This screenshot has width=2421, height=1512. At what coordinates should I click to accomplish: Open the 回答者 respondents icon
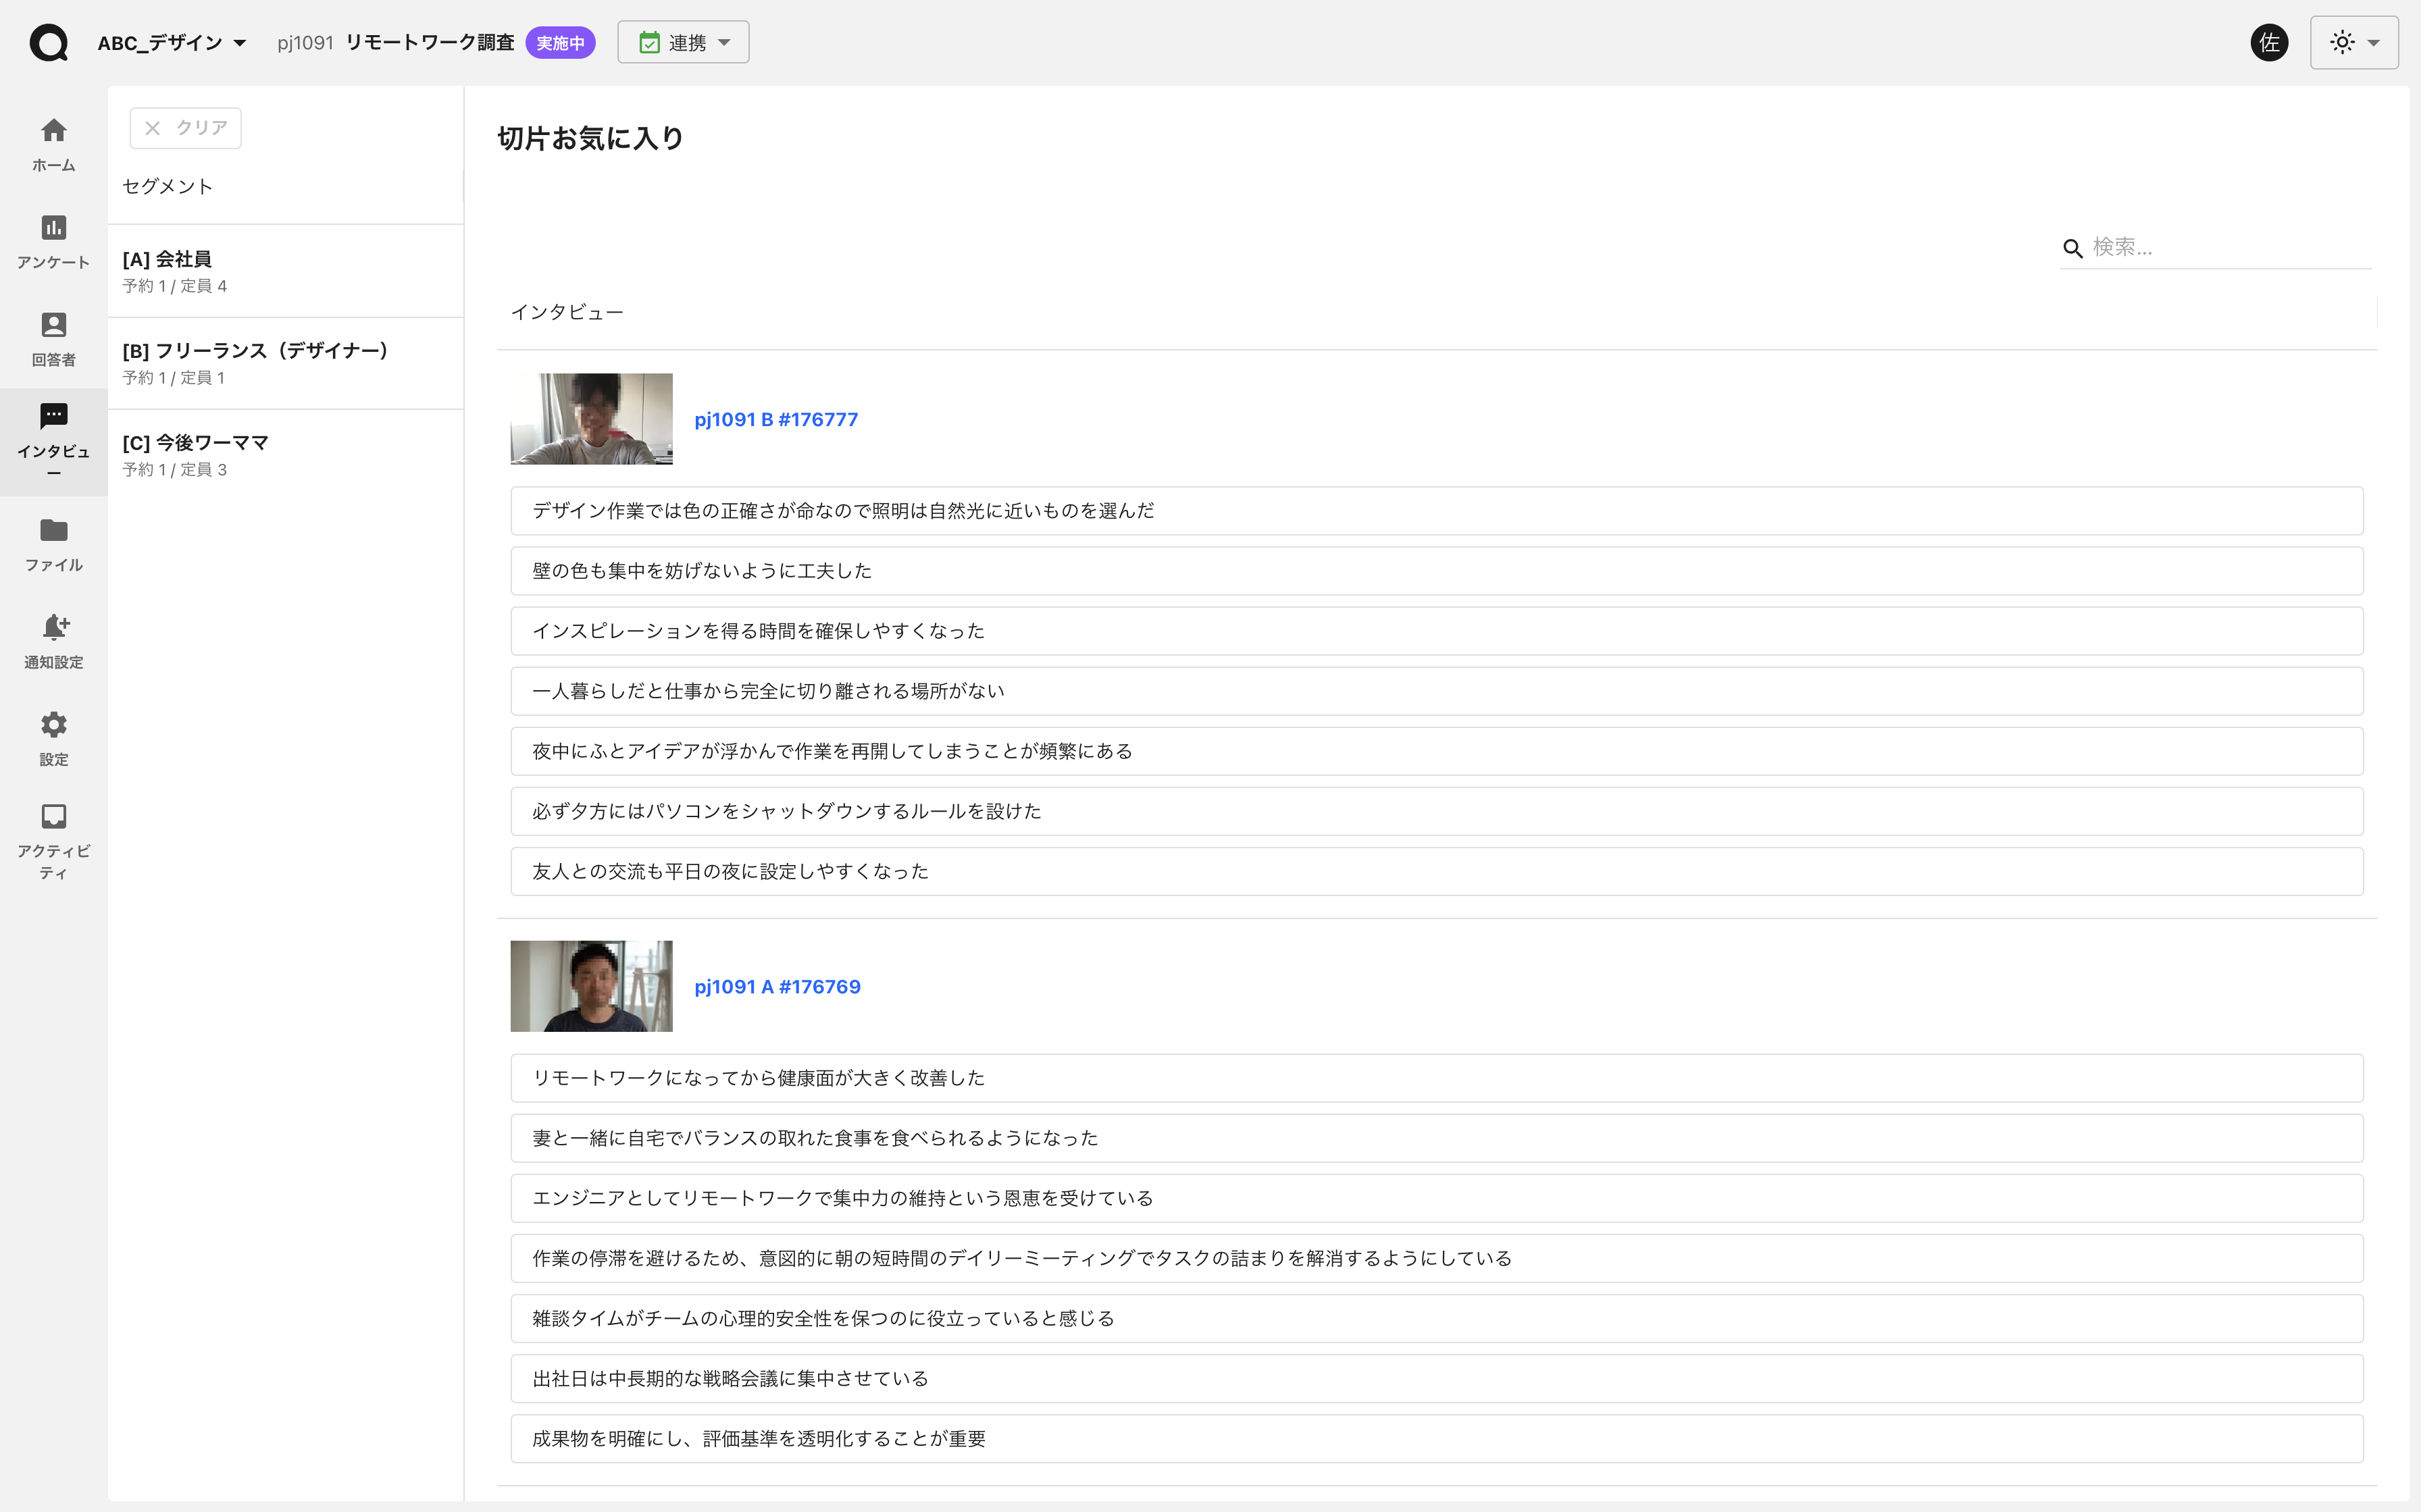[x=53, y=325]
